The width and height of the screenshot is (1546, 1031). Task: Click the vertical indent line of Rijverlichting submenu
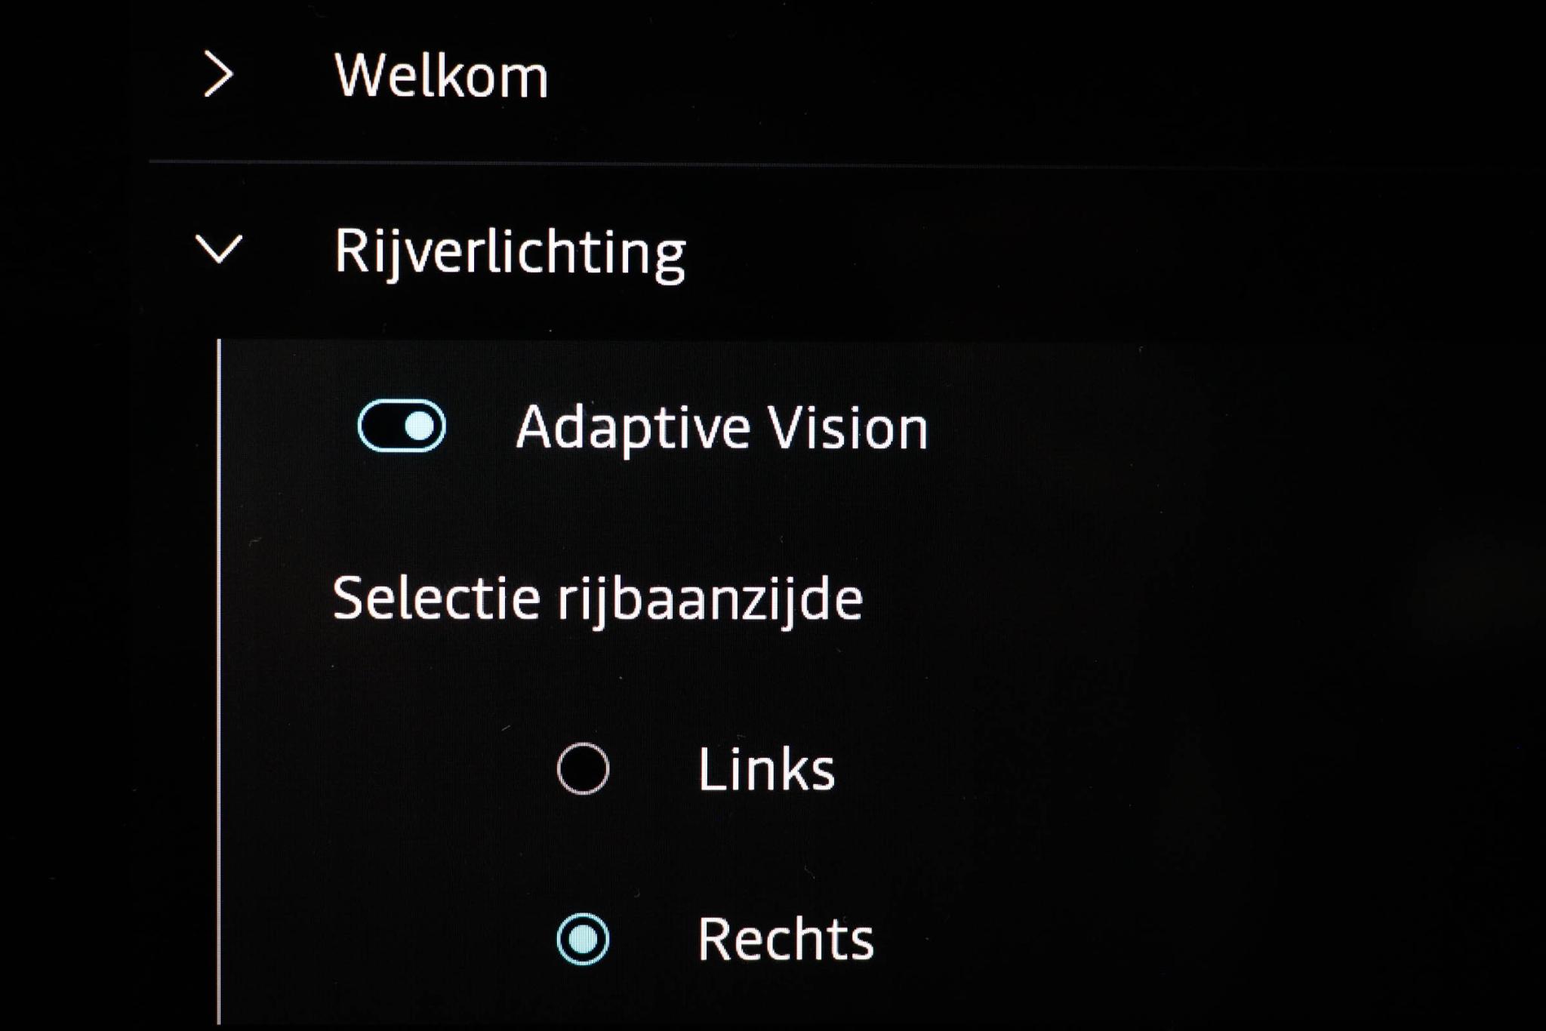[x=219, y=679]
